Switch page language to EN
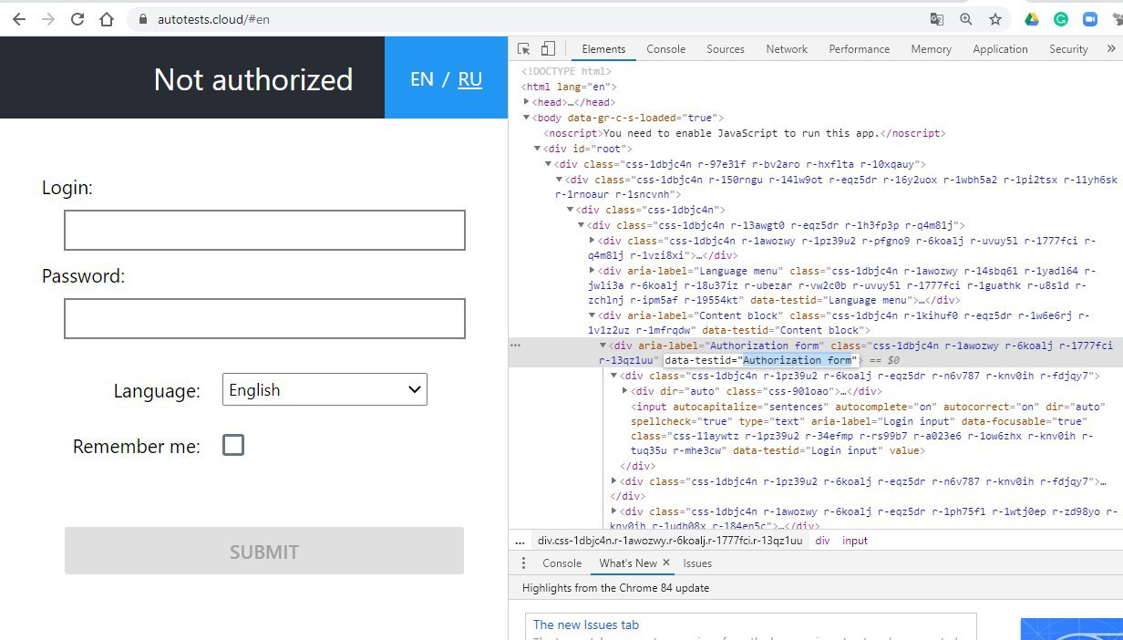Image resolution: width=1123 pixels, height=640 pixels. 422,79
